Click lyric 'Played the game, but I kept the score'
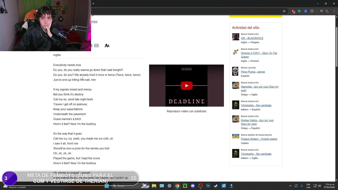Image resolution: width=338 pixels, height=190 pixels. coord(77,158)
